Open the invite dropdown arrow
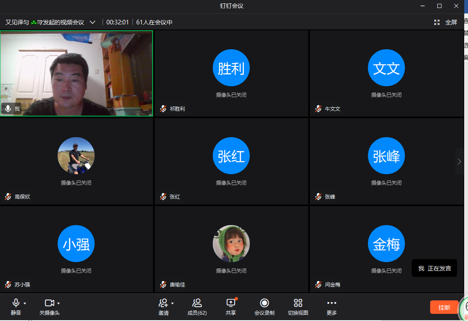This screenshot has width=468, height=321. 172,303
